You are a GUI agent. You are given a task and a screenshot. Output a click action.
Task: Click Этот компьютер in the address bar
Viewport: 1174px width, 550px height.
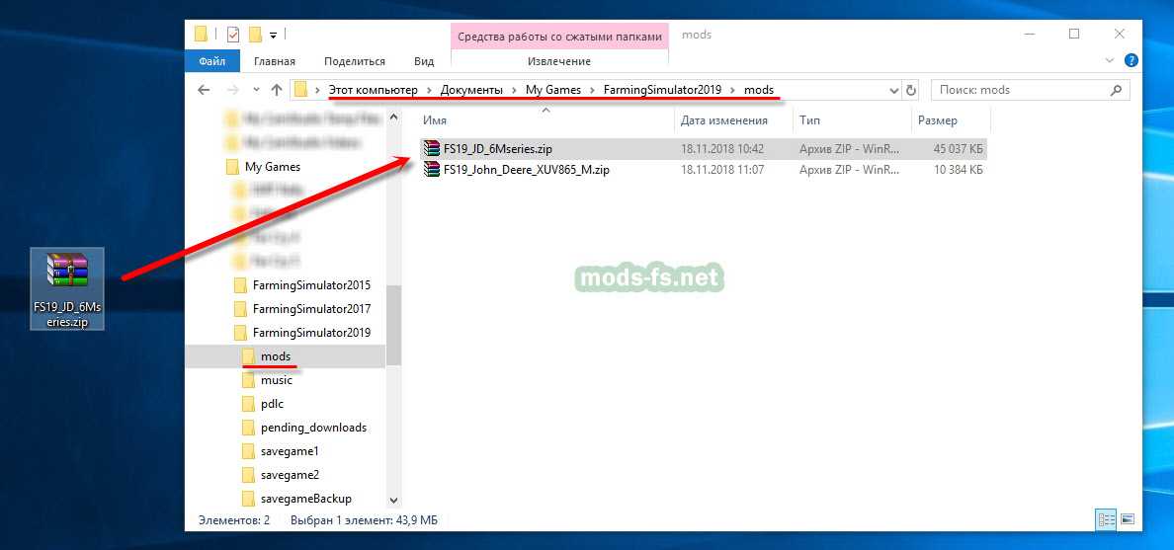pos(373,90)
